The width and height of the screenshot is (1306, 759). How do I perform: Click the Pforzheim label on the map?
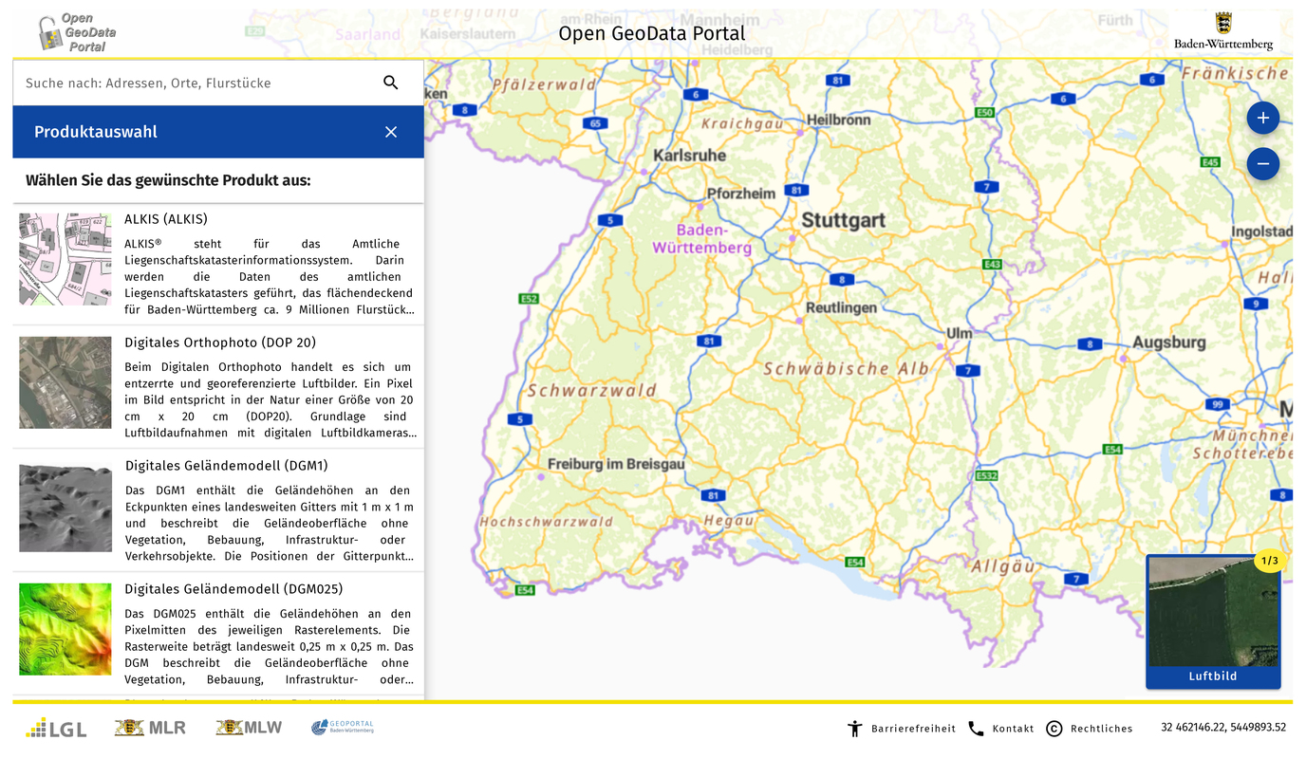pyautogui.click(x=741, y=193)
